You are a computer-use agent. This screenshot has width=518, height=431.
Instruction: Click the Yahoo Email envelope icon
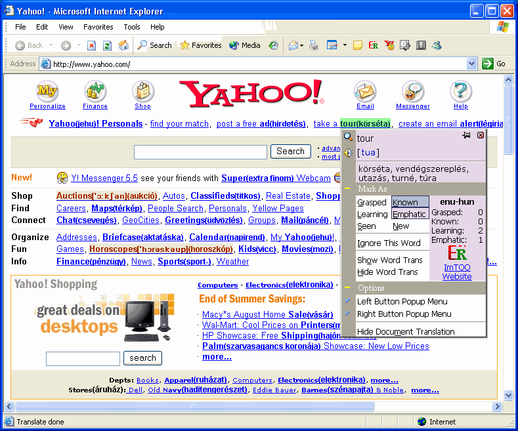(365, 91)
